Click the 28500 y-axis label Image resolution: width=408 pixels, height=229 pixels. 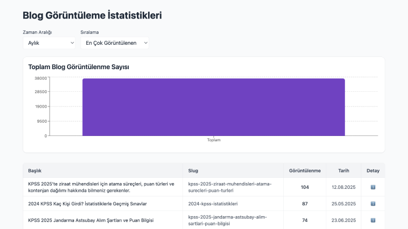tap(41, 92)
